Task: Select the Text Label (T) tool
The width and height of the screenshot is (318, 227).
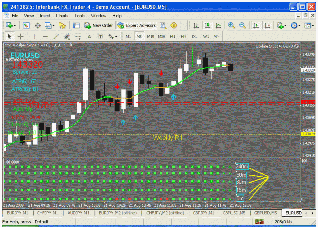Action: click(100, 36)
